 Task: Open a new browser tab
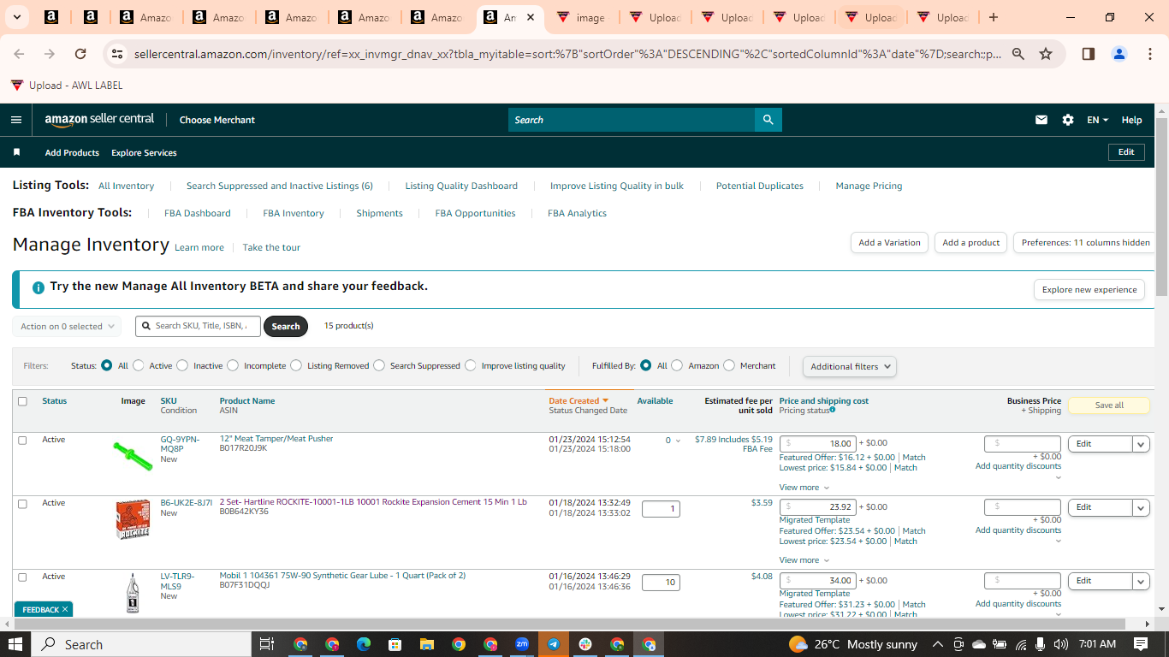click(x=993, y=17)
